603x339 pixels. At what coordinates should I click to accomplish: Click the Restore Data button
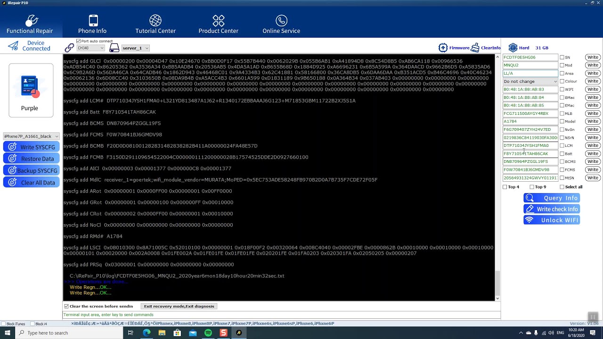click(31, 159)
